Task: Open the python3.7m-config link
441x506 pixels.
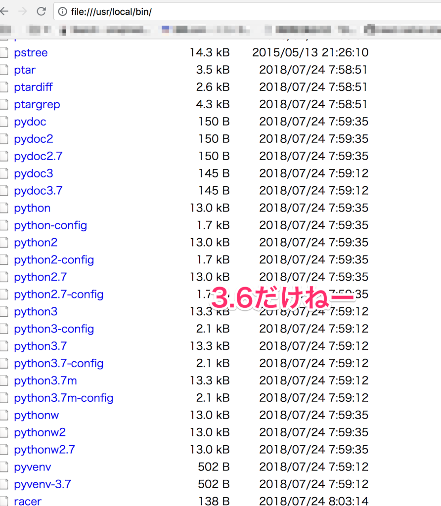Action: pos(63,398)
